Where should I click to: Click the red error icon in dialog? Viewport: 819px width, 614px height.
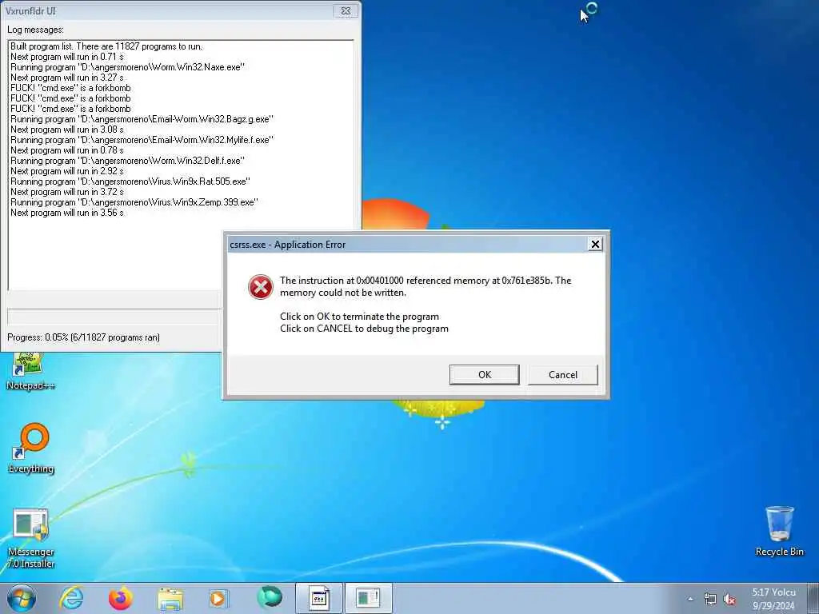pyautogui.click(x=260, y=287)
